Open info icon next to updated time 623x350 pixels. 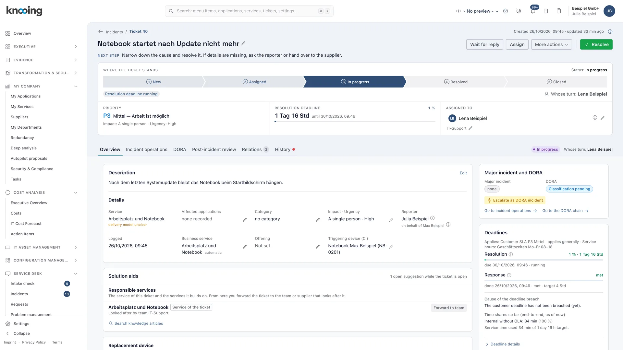610,31
